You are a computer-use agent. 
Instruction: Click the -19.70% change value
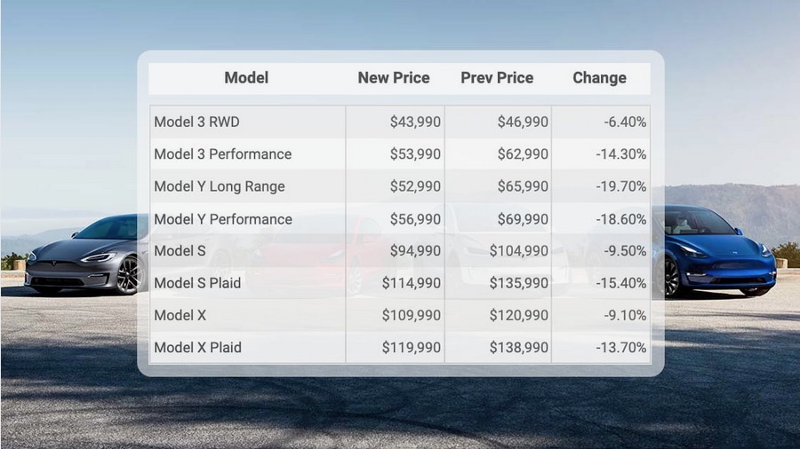pos(621,186)
